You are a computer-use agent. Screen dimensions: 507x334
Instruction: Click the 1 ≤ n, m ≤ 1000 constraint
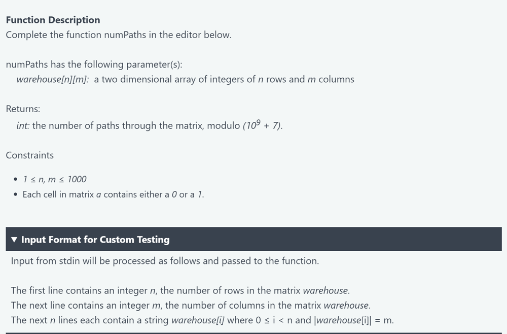[x=55, y=179]
